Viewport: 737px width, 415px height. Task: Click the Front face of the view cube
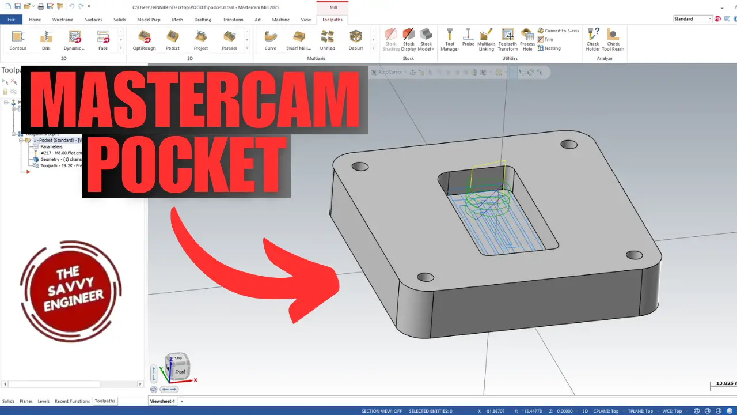coord(180,372)
